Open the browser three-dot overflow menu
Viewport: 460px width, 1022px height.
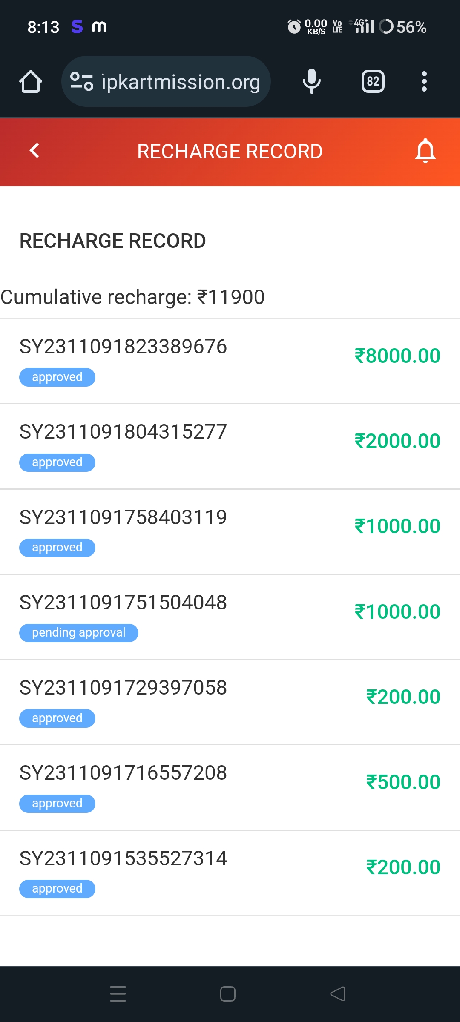[x=424, y=81]
